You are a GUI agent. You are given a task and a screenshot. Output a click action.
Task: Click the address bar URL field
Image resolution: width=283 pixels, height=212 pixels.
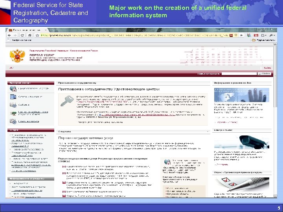pos(134,35)
